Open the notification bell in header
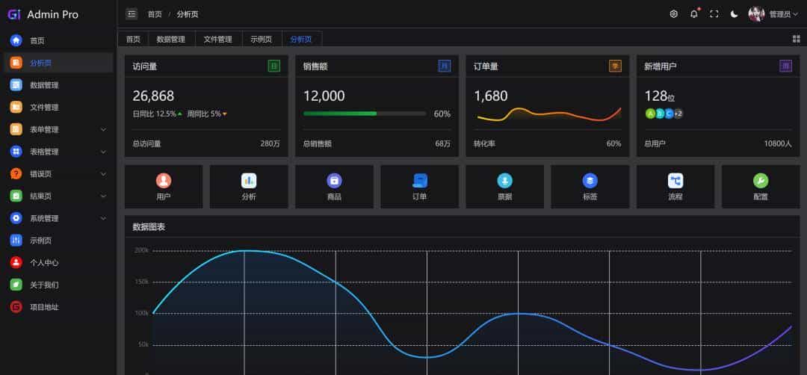This screenshot has height=375, width=807. (x=694, y=14)
